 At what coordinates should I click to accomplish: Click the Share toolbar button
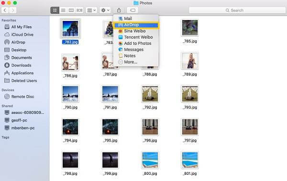click(119, 10)
